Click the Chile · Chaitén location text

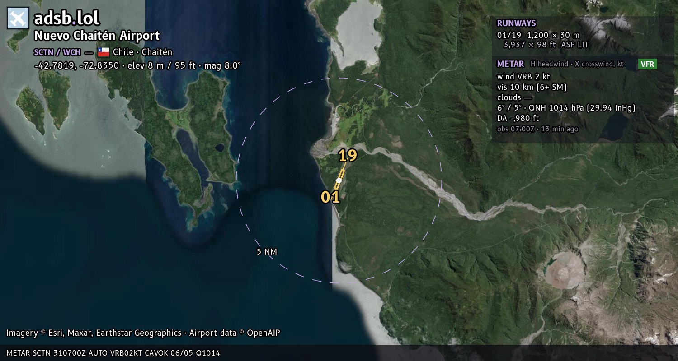pos(142,52)
